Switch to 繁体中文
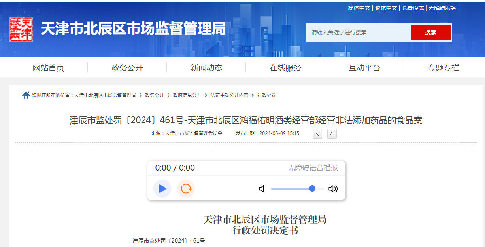 pos(386,8)
